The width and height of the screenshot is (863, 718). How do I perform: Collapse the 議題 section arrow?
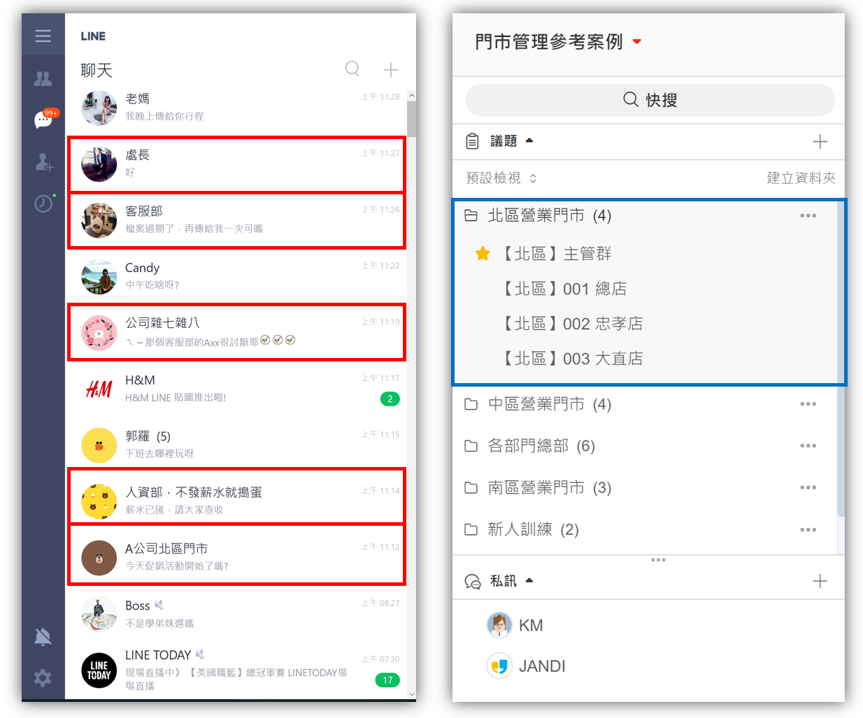(529, 141)
